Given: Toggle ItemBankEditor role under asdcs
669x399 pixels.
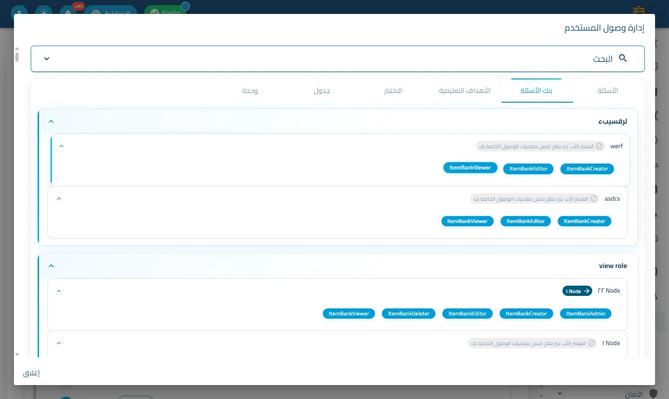Looking at the screenshot, I should click(x=526, y=222).
